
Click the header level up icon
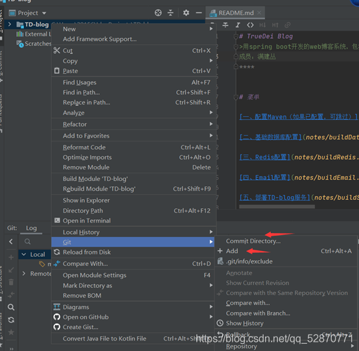coord(275,25)
